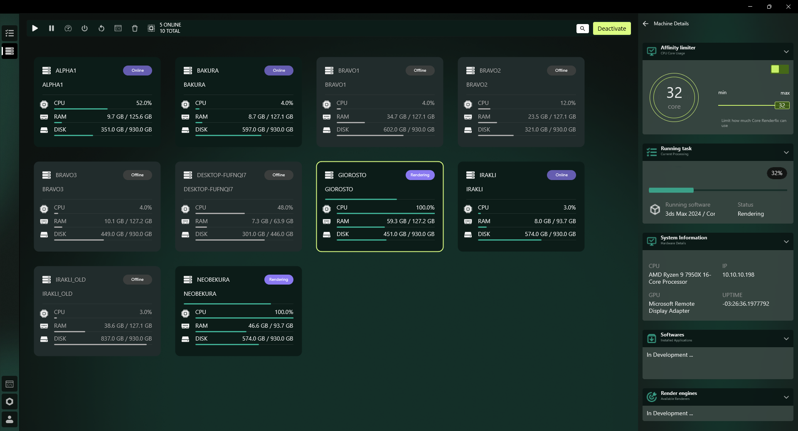The height and width of the screenshot is (431, 798).
Task: Collapse the Softwares section
Action: [786, 339]
